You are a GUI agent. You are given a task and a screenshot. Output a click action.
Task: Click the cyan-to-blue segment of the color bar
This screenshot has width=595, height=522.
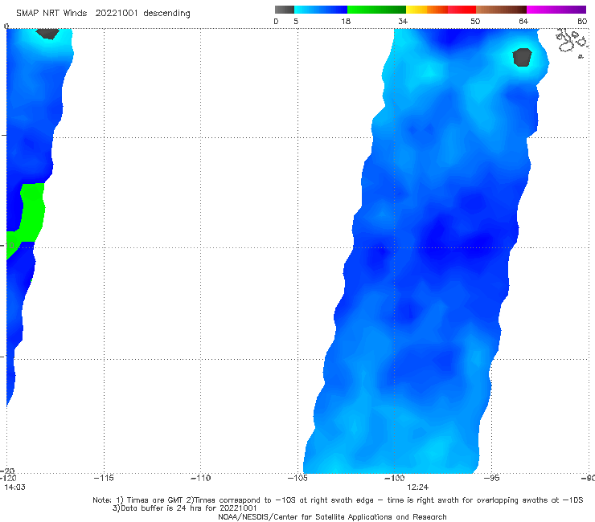[x=321, y=10]
